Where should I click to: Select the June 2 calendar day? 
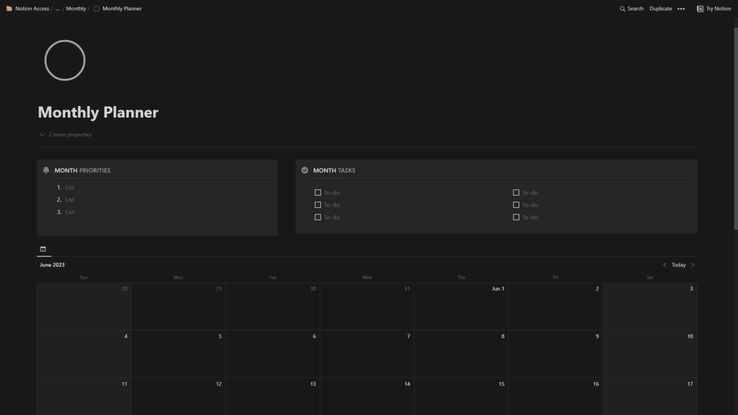(x=555, y=307)
